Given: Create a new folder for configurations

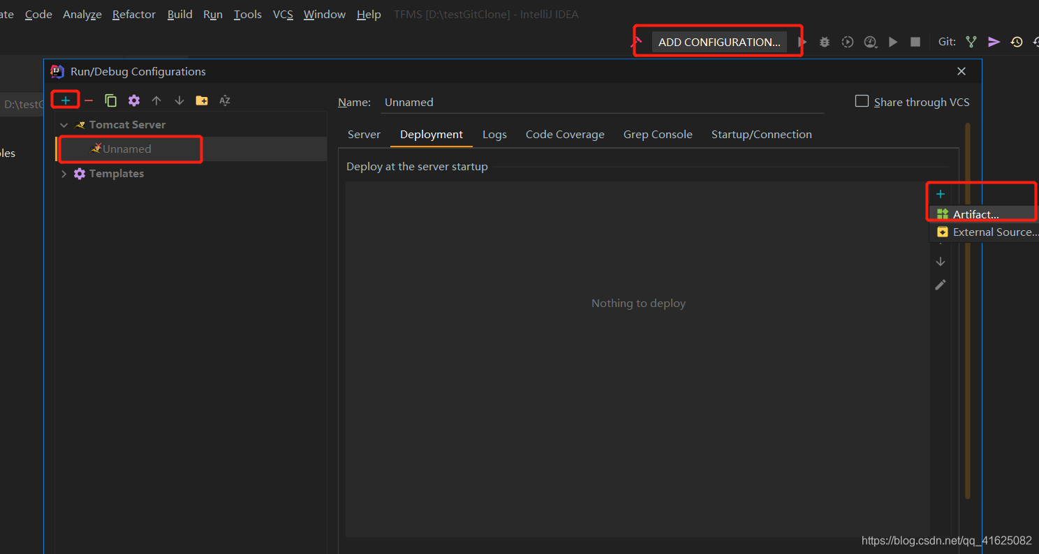Looking at the screenshot, I should point(202,100).
